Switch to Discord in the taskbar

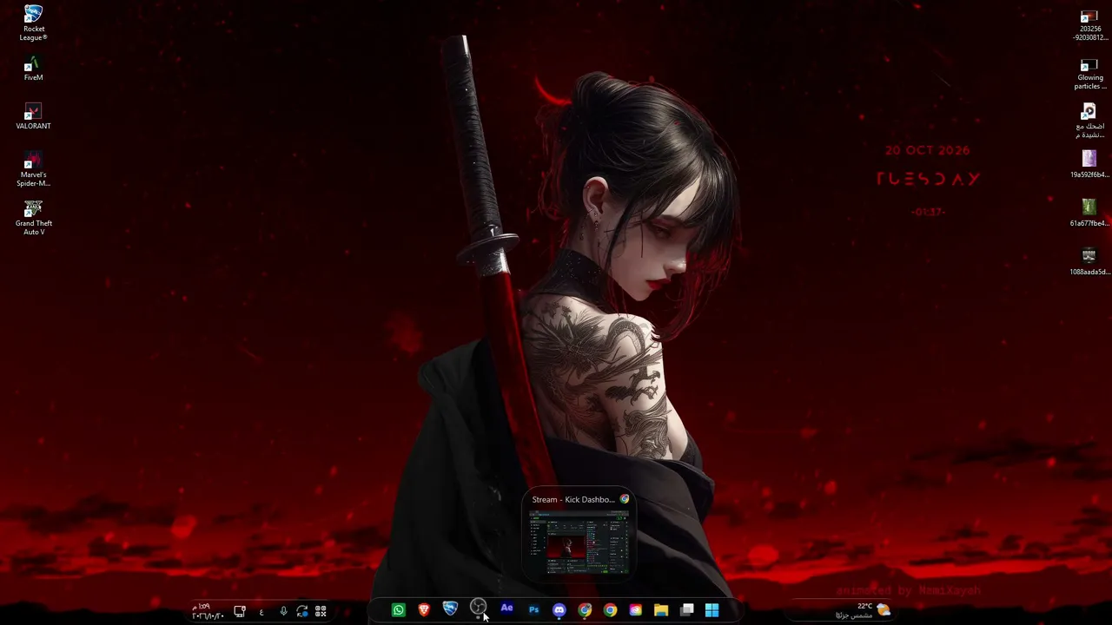point(559,610)
